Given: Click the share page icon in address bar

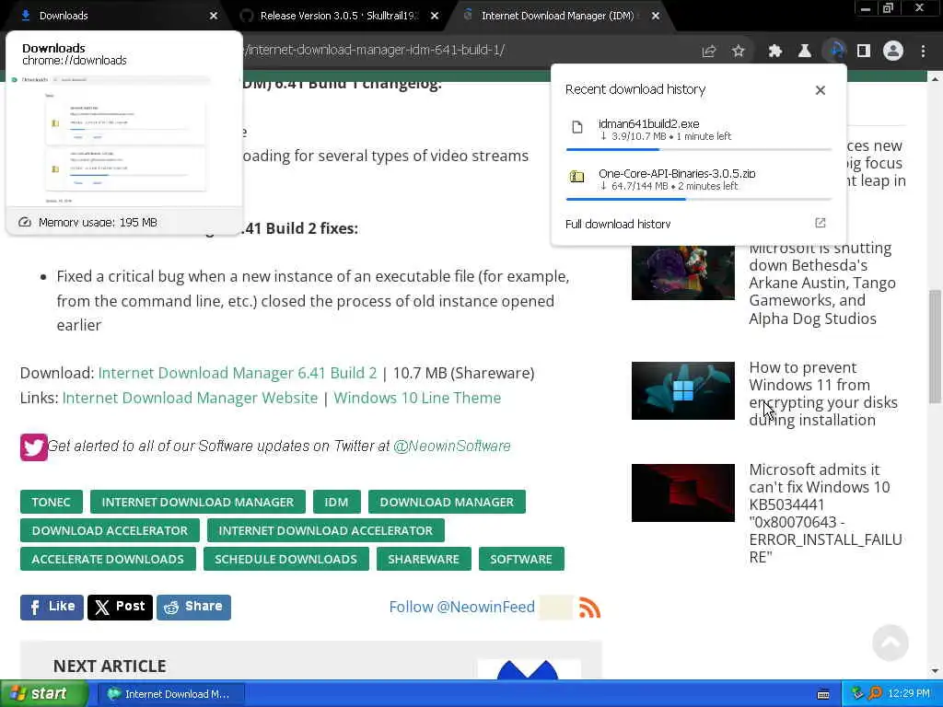Looking at the screenshot, I should point(709,52).
